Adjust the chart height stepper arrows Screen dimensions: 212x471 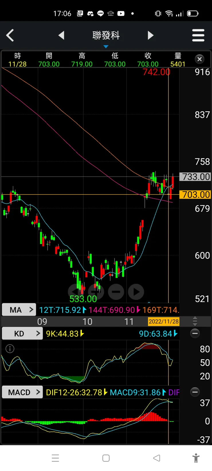click(195, 321)
